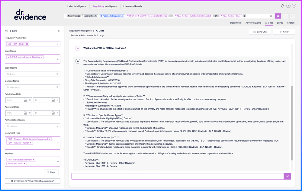Screen dimensions: 302x191
Task: Click the Drug Class search magnifier icon
Action: tap(57, 59)
